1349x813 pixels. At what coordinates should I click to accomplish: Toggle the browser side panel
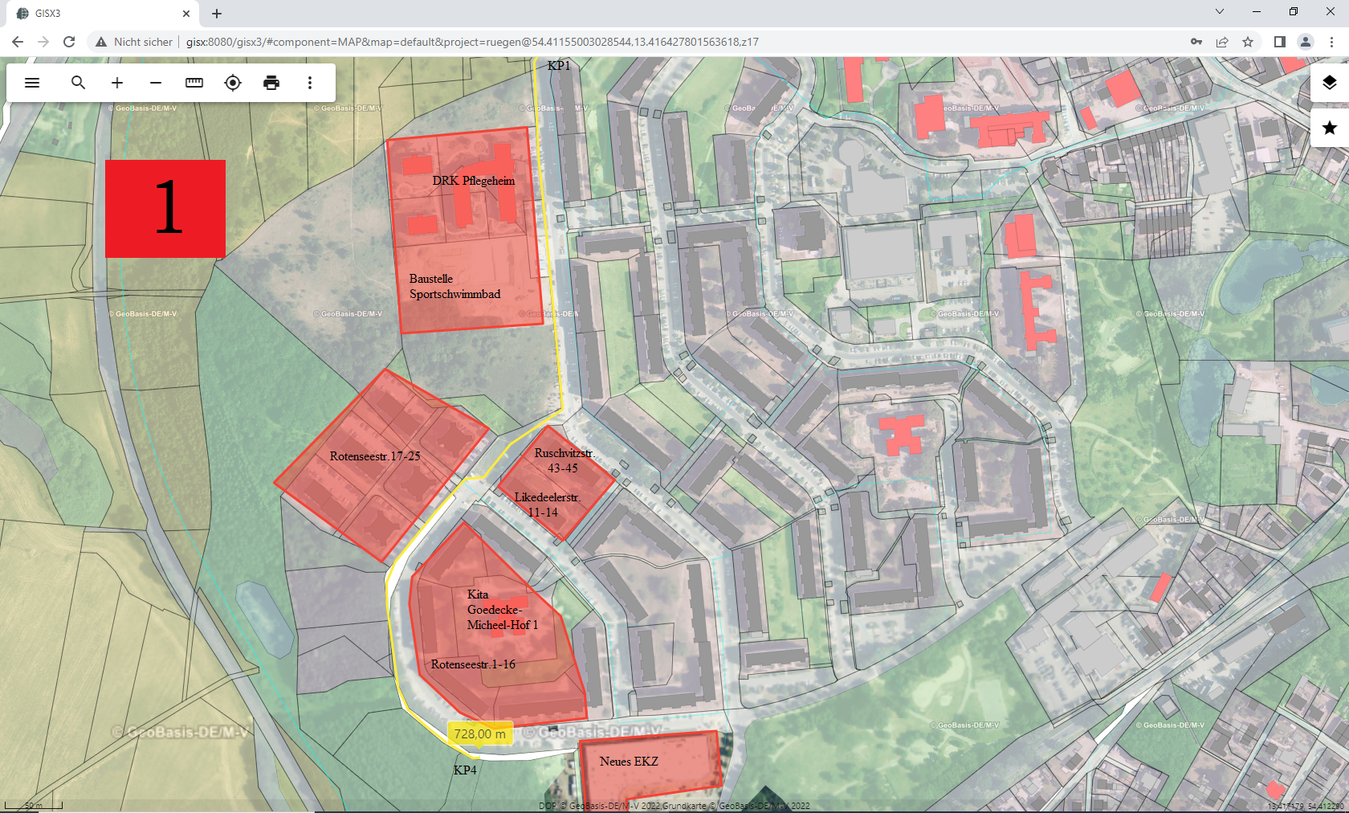click(1280, 42)
